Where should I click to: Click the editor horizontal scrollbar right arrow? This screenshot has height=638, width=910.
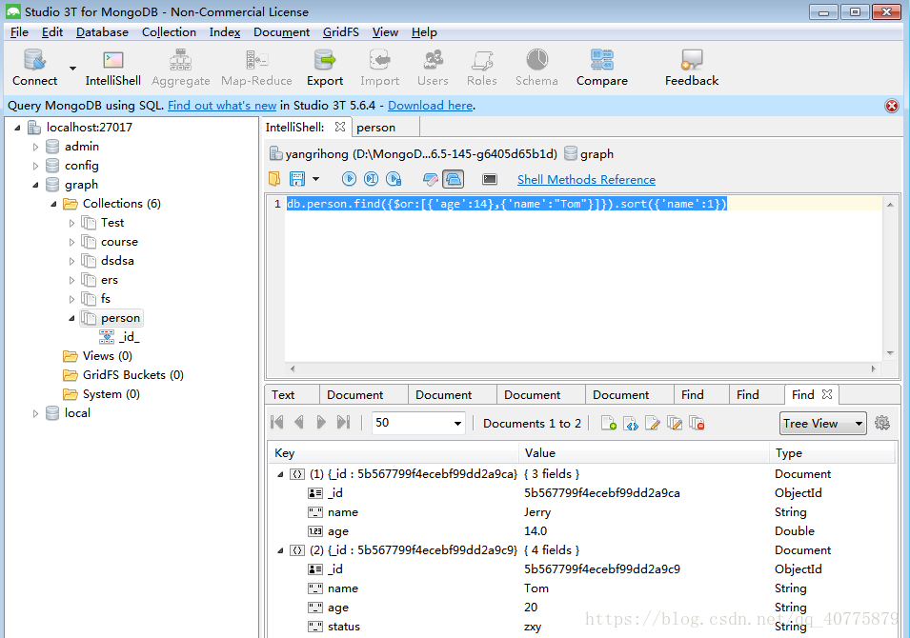[x=874, y=369]
